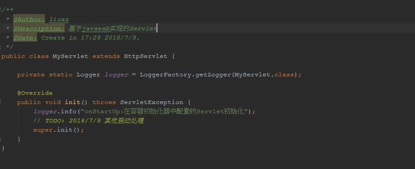Viewport: 415px width, 169px height.
Task: Click the 'public class' keywords
Action: click(25, 56)
